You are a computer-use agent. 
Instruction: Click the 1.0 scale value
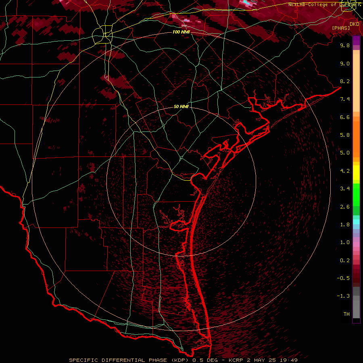tap(345, 242)
